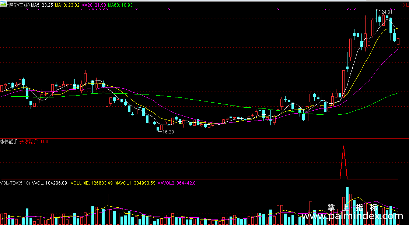Viewport: 409px width, 225px height.
Task: Click the 24.61 high price annotation
Action: point(387,12)
